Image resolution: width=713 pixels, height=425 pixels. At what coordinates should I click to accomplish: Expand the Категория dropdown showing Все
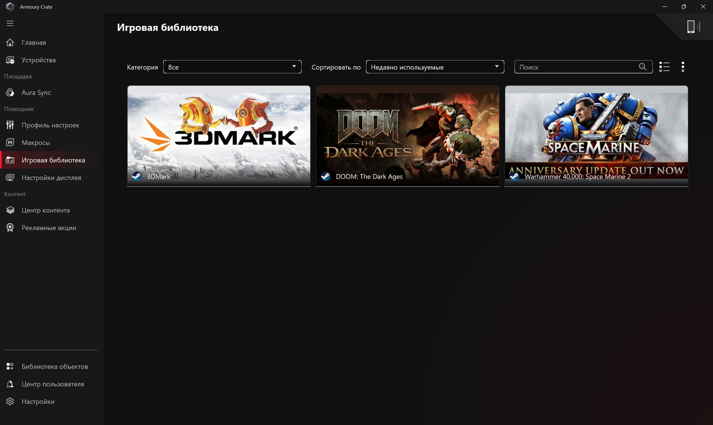click(x=232, y=67)
